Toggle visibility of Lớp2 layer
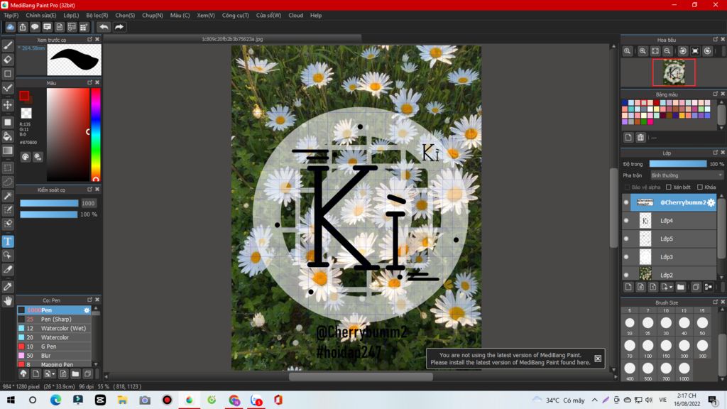Image resolution: width=727 pixels, height=409 pixels. point(626,275)
